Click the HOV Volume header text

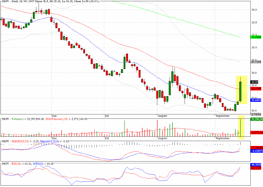pos(45,119)
